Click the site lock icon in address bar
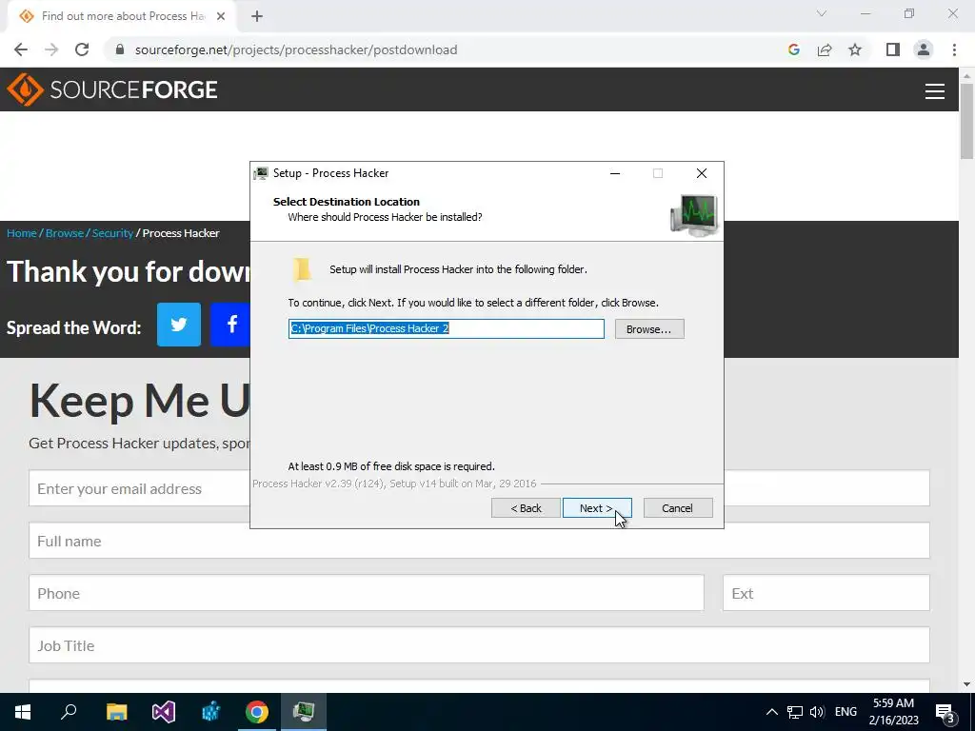 (x=120, y=49)
